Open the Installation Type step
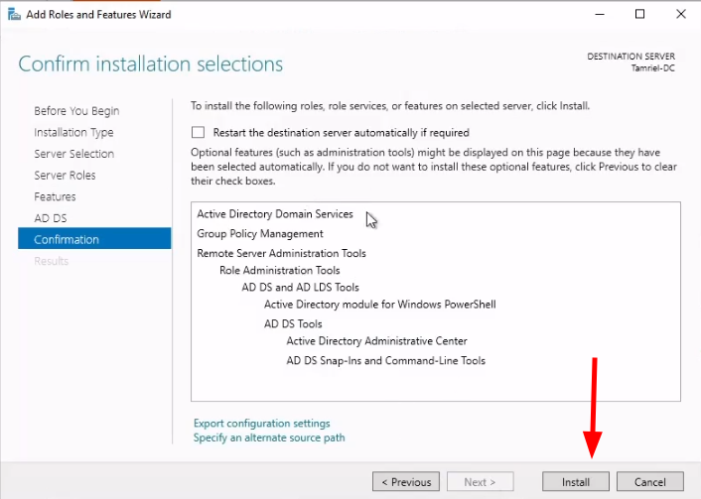Screen dimensions: 701x499 (73, 133)
